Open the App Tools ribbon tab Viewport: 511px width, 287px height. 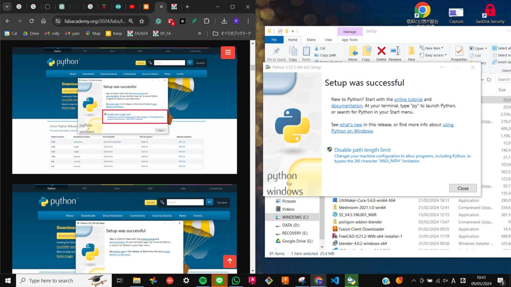(x=350, y=40)
